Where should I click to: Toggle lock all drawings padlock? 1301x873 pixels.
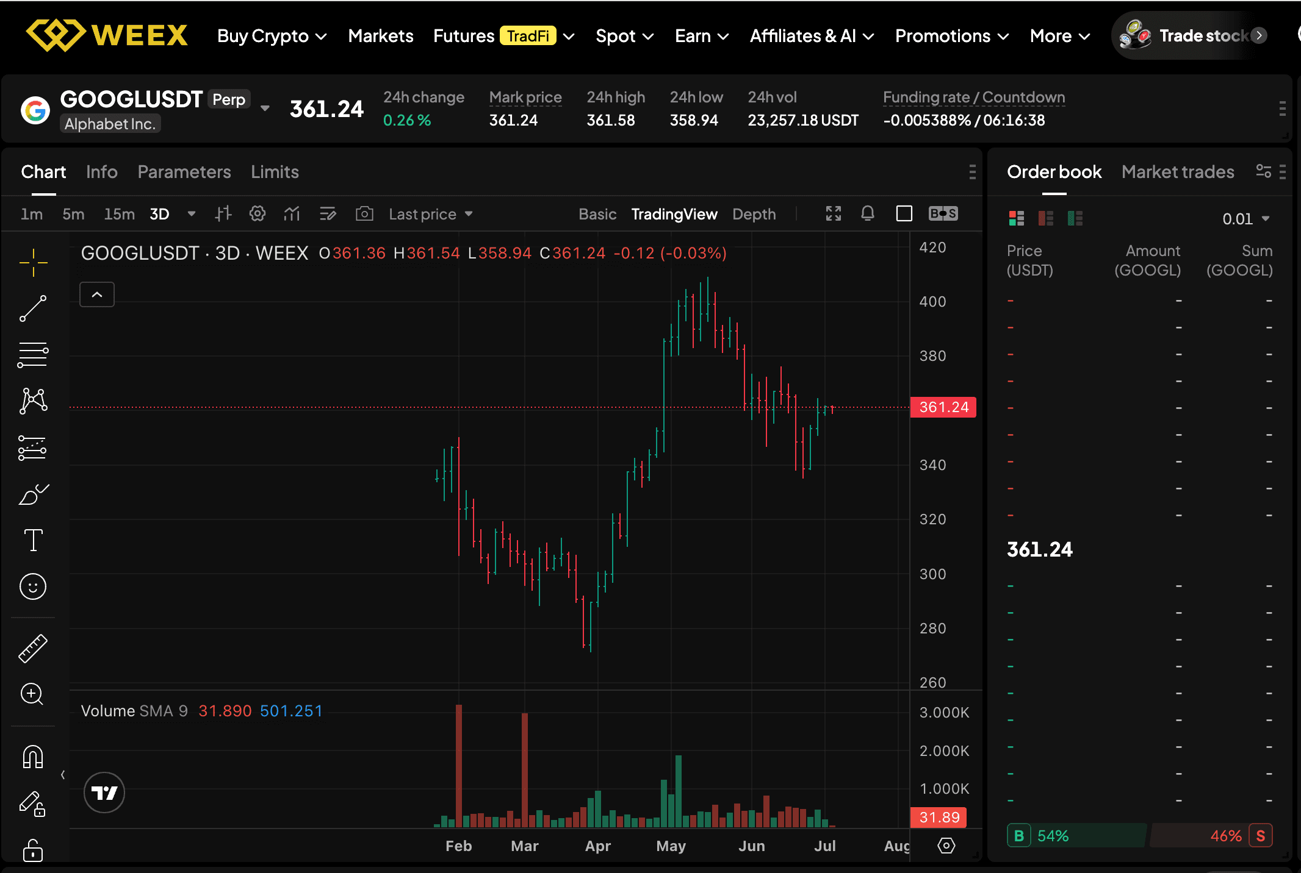[x=33, y=849]
